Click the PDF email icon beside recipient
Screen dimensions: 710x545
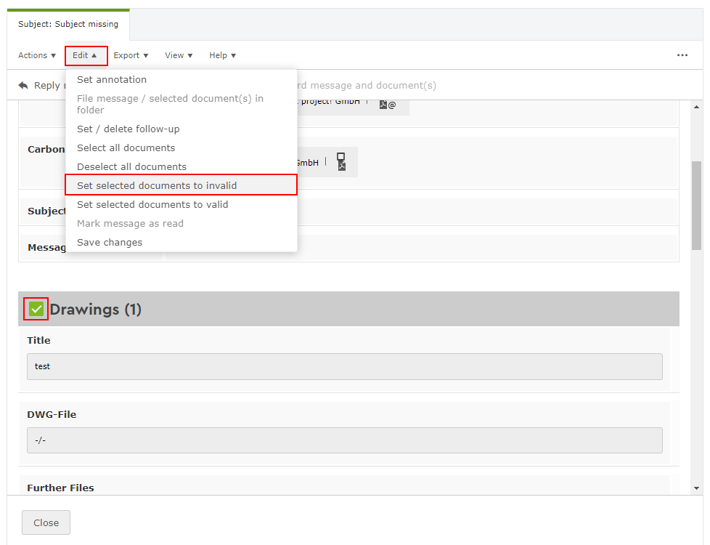pos(387,105)
